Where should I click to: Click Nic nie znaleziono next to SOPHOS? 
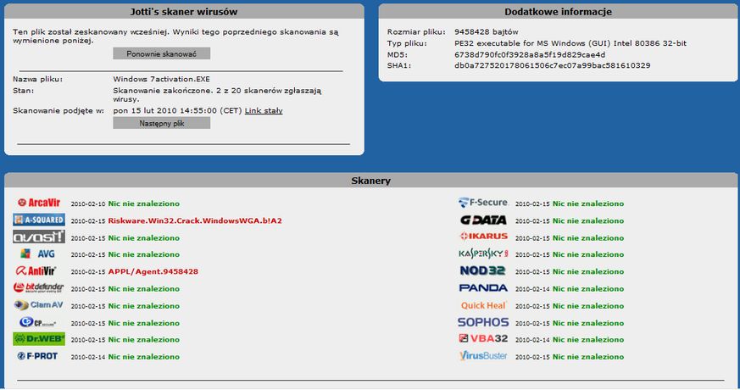(588, 323)
